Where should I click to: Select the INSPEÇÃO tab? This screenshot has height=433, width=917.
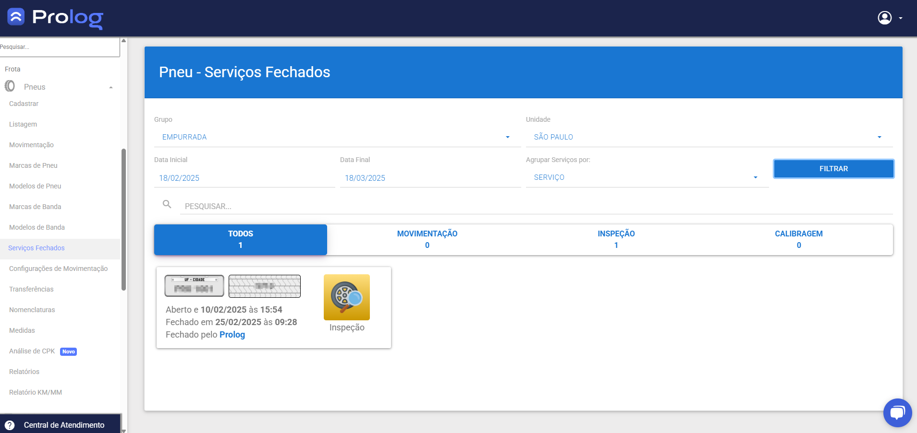click(616, 239)
